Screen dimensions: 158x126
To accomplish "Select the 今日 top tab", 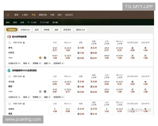I will (33, 15).
